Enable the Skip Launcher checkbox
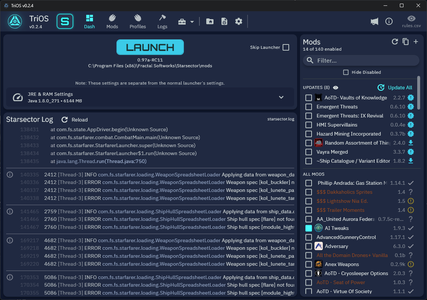The image size is (427, 300). click(x=286, y=47)
